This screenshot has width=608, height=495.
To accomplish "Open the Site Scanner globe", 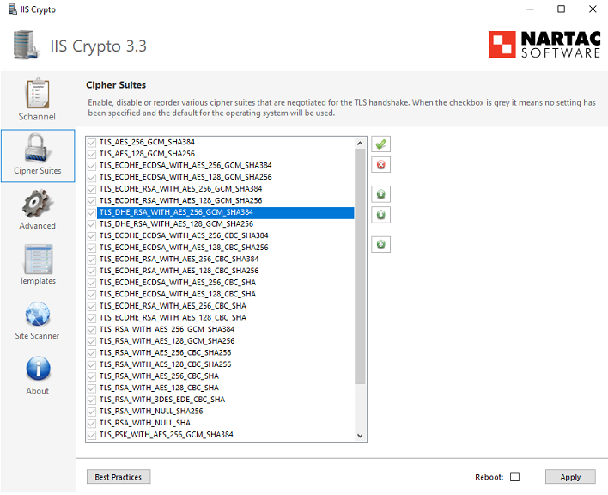I will coord(37,320).
